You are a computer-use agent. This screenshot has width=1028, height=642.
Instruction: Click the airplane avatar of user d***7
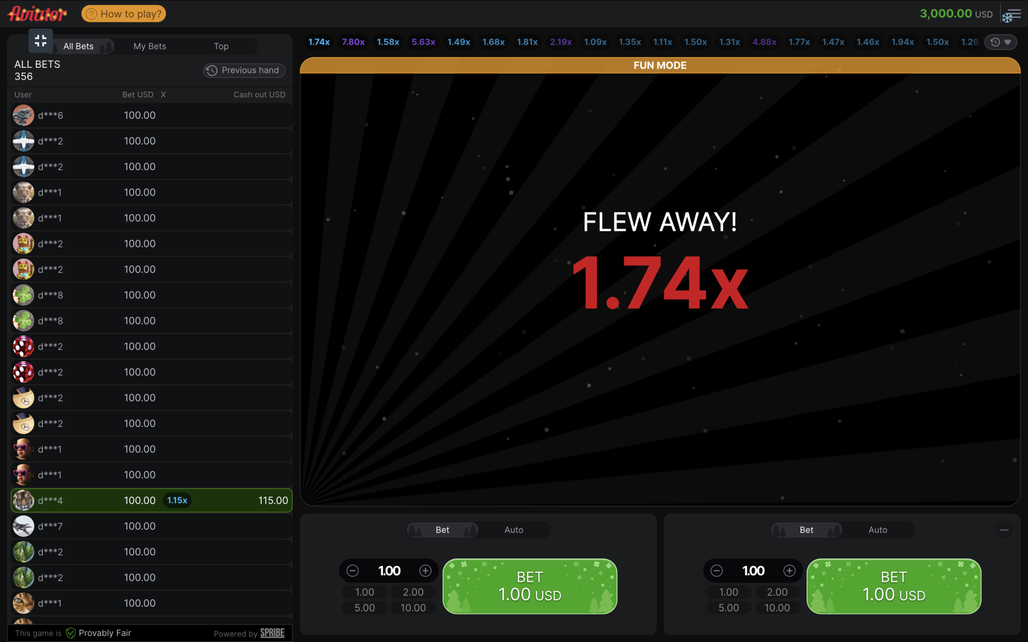pyautogui.click(x=23, y=526)
